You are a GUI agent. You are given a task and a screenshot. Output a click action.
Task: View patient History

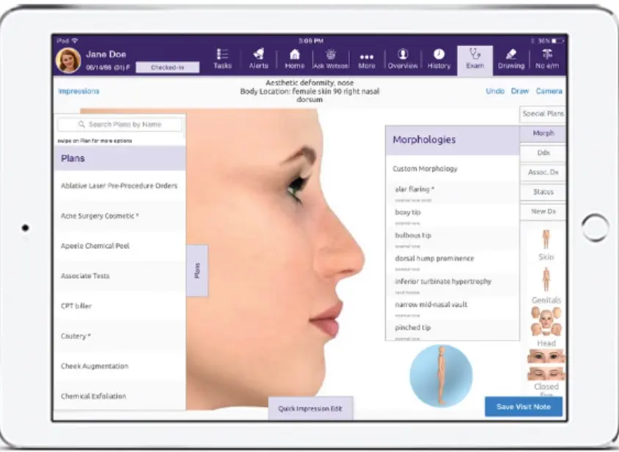[439, 59]
